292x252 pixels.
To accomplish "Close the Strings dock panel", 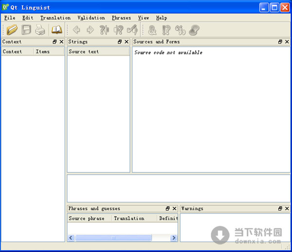I will (127, 42).
